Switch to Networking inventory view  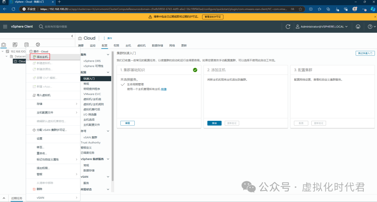click(38, 45)
